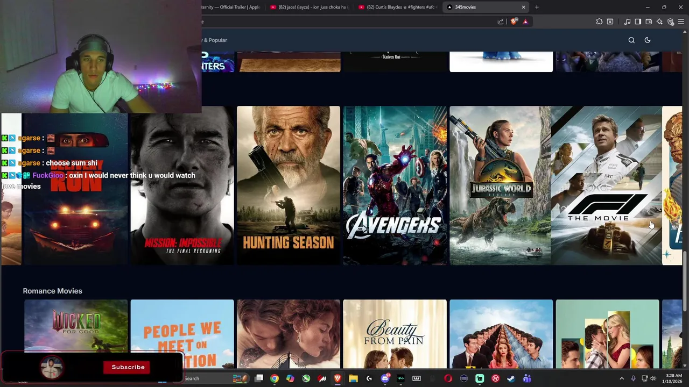The image size is (689, 387).
Task: Open Leo AI sparkle icon
Action: click(659, 21)
